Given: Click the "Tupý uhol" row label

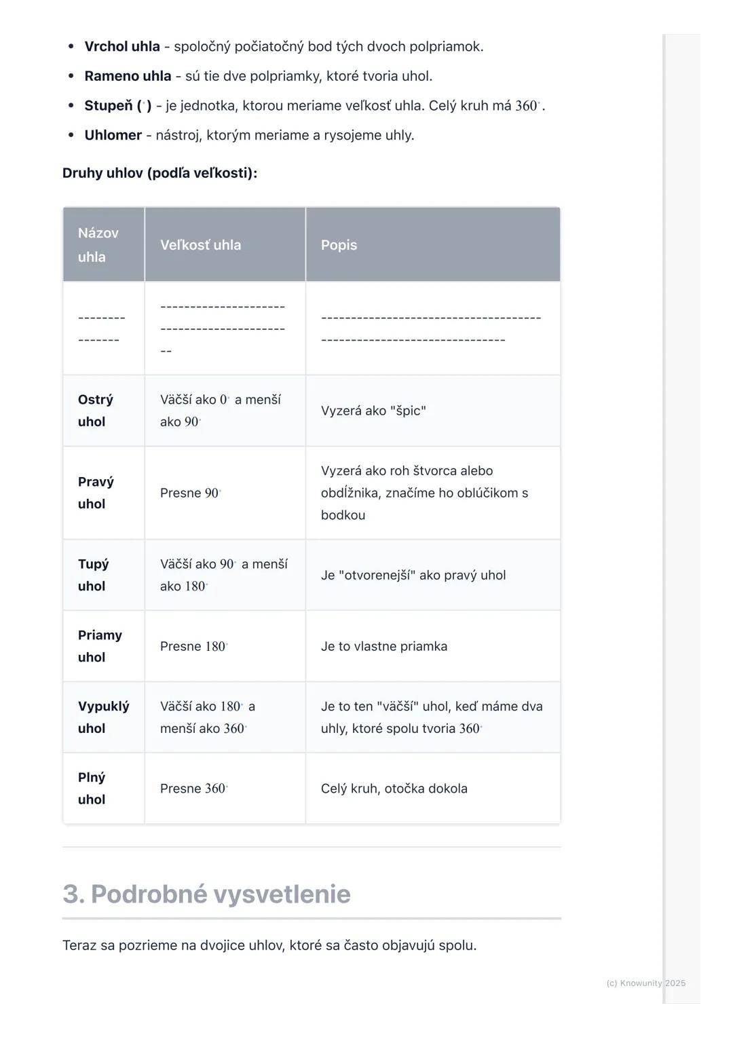Looking at the screenshot, I should tap(94, 575).
